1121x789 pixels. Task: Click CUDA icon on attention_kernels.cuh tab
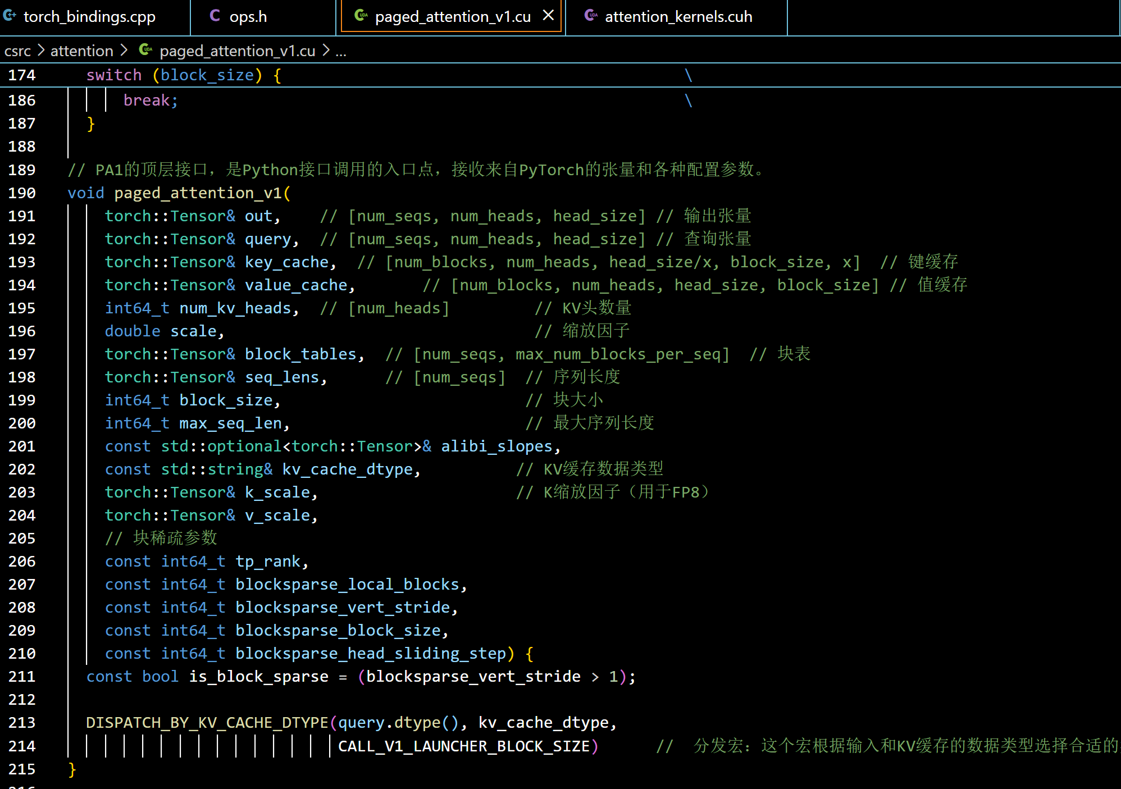coord(590,16)
